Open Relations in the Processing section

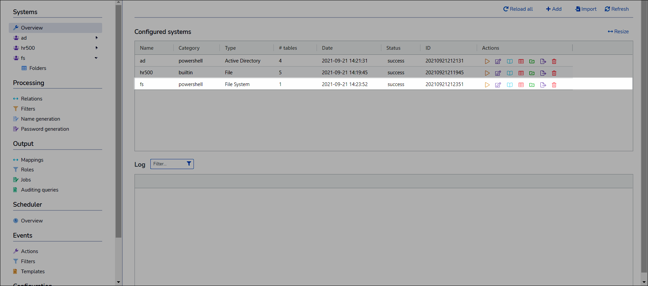pos(31,99)
